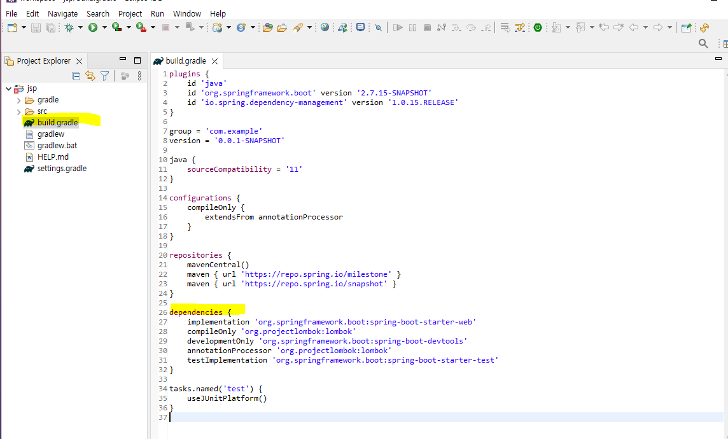Screen dimensions: 728x439
Task: Click the Project Explorer filter funnel icon
Action: click(105, 76)
